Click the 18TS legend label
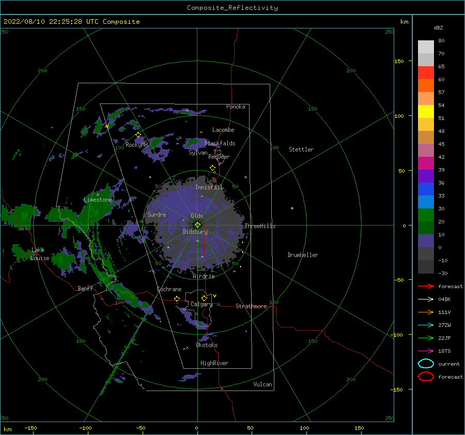Viewport: 465px width, 435px height. (x=444, y=351)
